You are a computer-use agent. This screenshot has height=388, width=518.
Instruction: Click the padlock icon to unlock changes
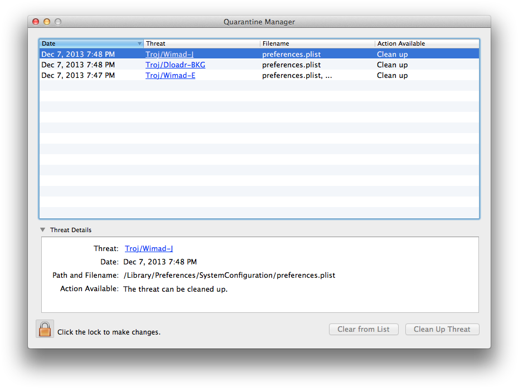[45, 329]
